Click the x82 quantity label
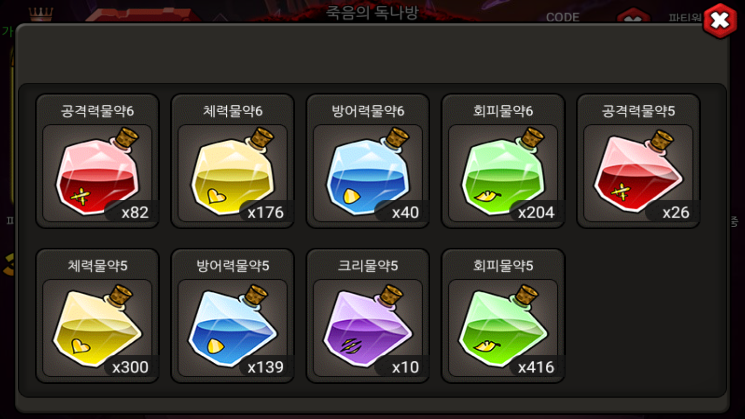745x419 pixels. pyautogui.click(x=135, y=212)
